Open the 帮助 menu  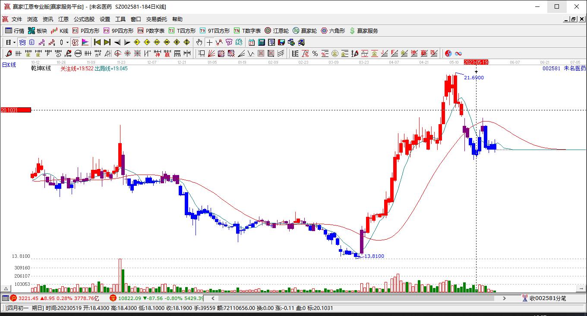[177, 19]
